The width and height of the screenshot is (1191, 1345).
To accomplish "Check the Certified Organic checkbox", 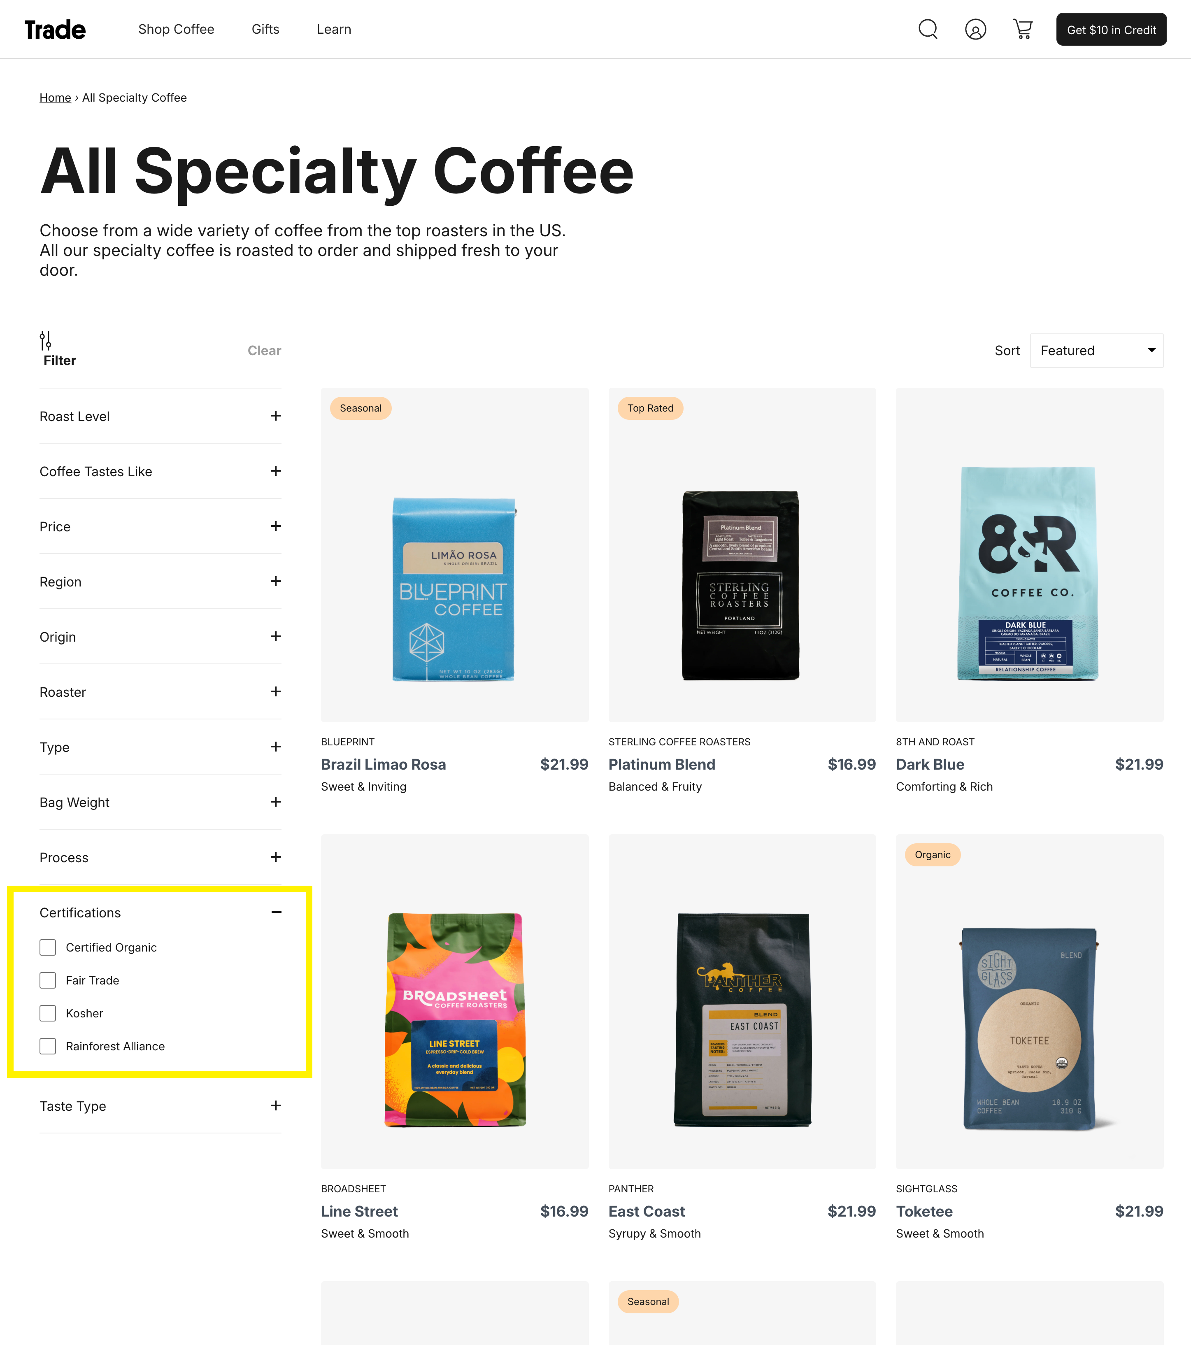I will point(47,947).
